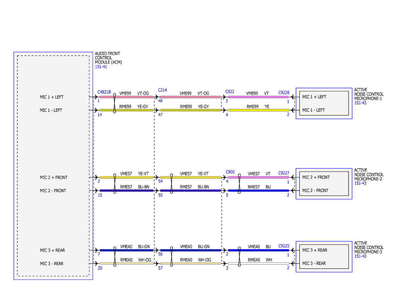
Task: Select the yellow RME99 YE wire segment
Action: 258,110
